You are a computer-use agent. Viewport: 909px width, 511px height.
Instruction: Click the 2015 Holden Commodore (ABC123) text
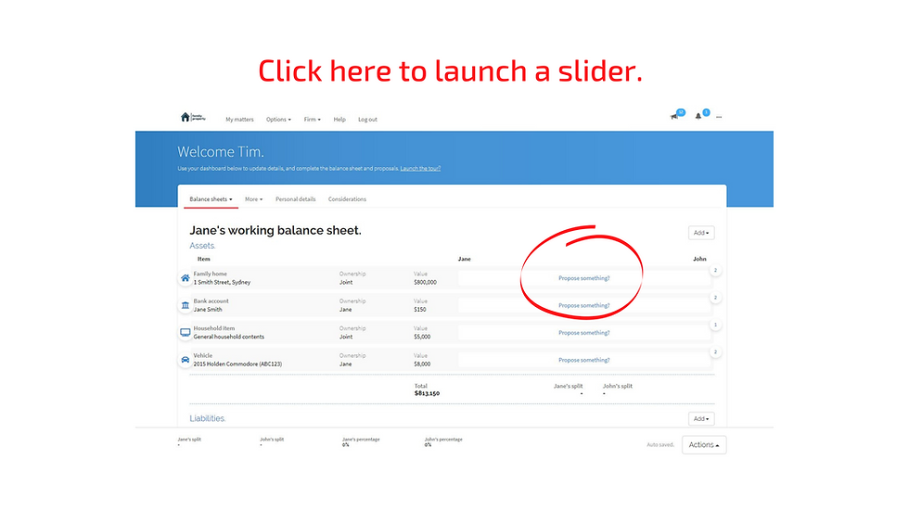[x=237, y=364]
